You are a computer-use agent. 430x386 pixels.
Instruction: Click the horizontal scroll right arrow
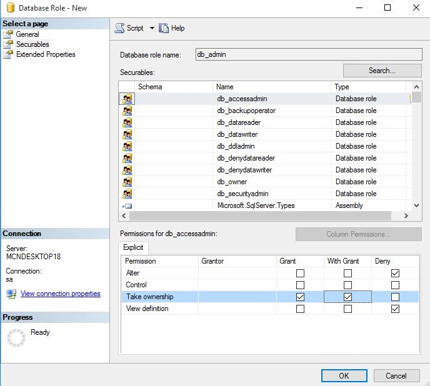click(x=406, y=215)
